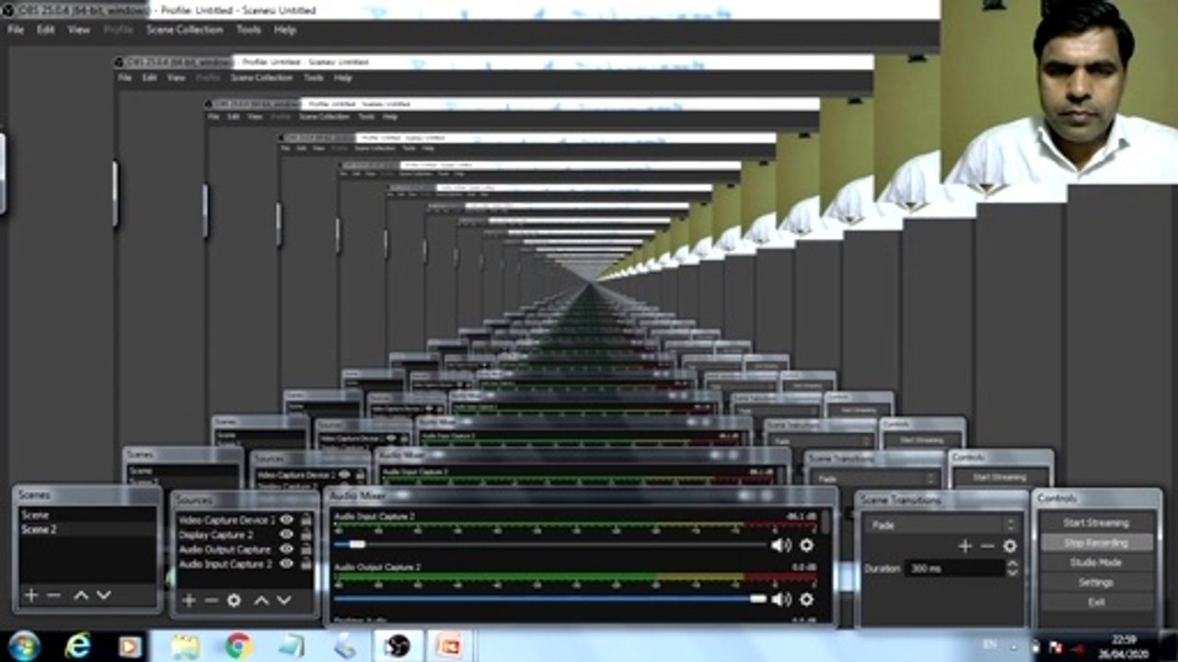This screenshot has height=662, width=1178.
Task: Select the row labelled 'Scene' in the frontmost Scenes list
Action: pyautogui.click(x=88, y=516)
